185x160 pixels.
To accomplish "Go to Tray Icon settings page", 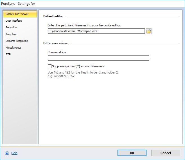I will click(20, 34).
